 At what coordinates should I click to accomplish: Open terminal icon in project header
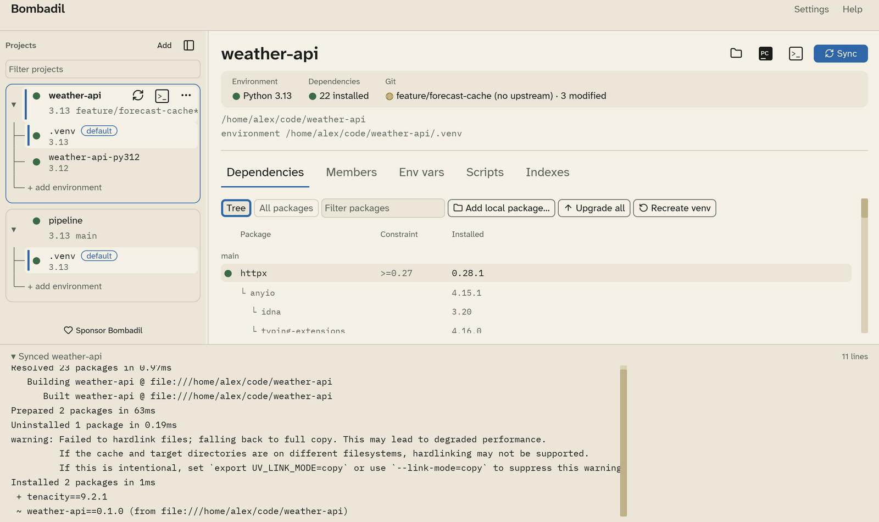click(795, 53)
